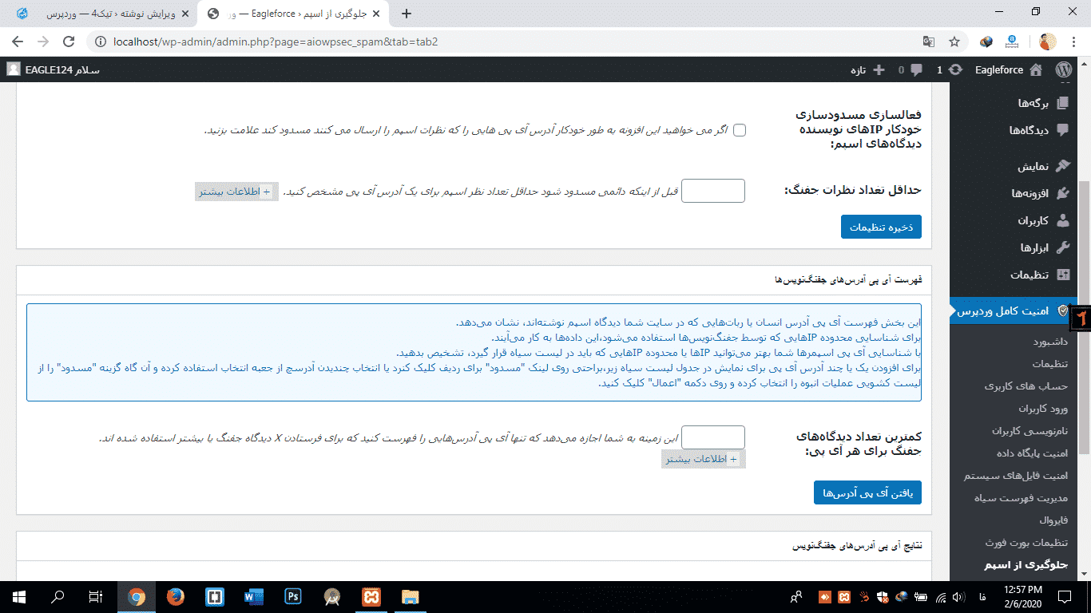Expand the 'امنیت کامل وردپرس' sidebar menu

click(1014, 310)
